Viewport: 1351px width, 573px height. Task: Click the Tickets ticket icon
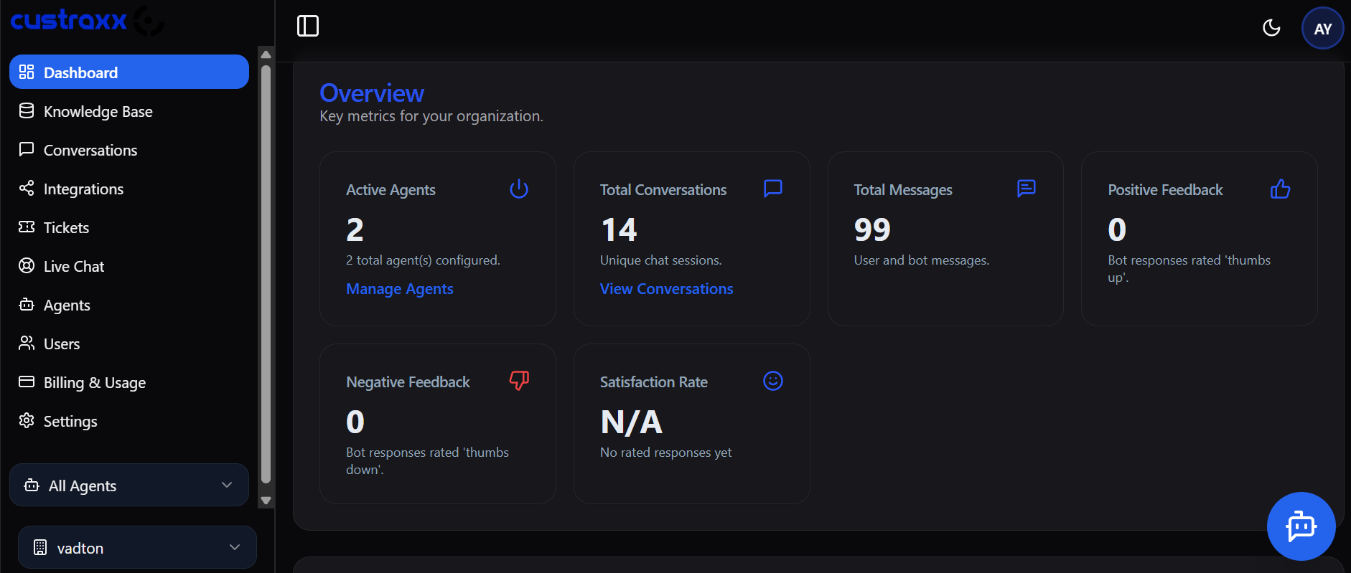(x=27, y=227)
